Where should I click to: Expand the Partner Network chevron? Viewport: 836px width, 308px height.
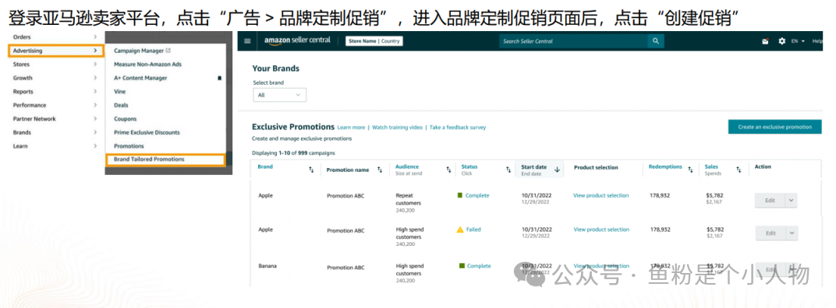tap(95, 119)
